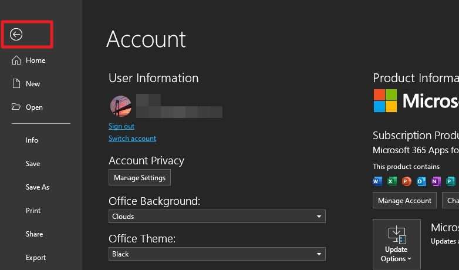The image size is (459, 270).
Task: Open the Share page
Action: click(x=34, y=234)
